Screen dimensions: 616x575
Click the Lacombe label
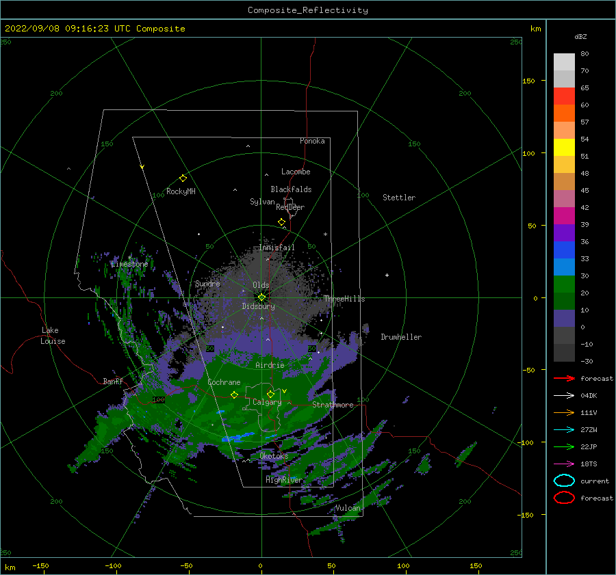click(x=296, y=172)
